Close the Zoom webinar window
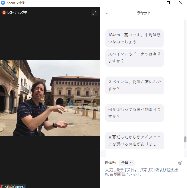The width and height of the screenshot is (187, 188). [181, 3]
